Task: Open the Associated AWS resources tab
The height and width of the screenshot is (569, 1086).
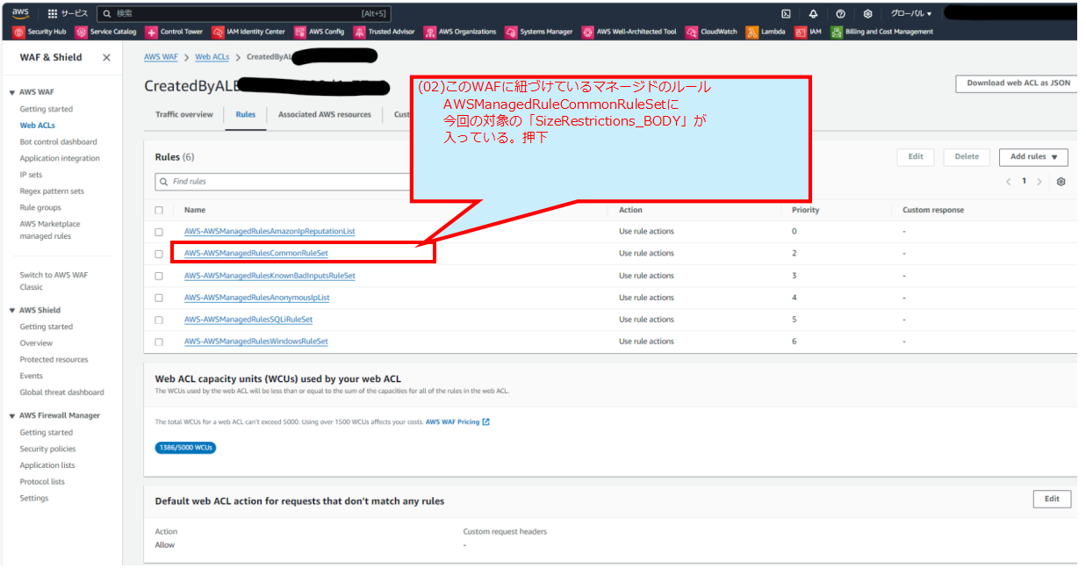Action: click(x=325, y=115)
